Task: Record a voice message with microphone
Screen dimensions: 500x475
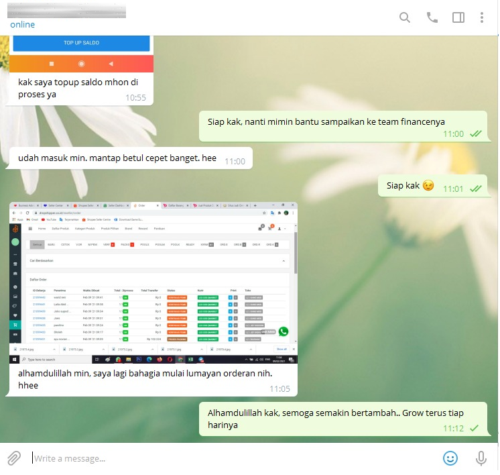Action: coord(481,458)
